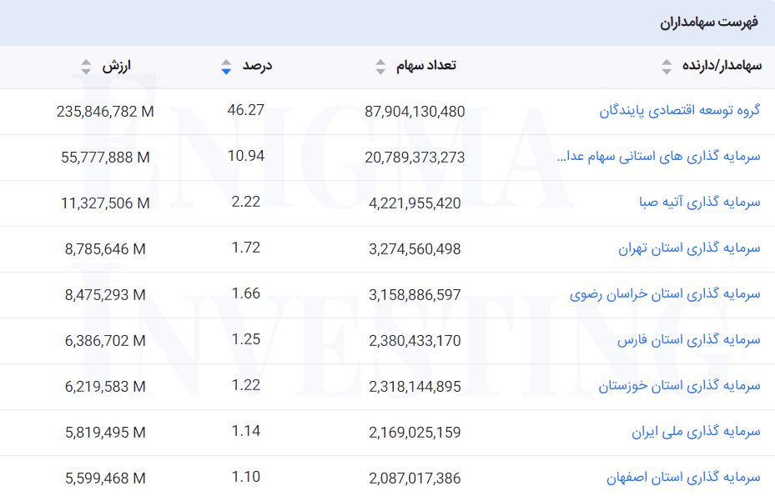Viewport: 775px width, 496px height.
Task: Open سرمایه گذاری استان خراسان رضوی link
Action: [x=665, y=294]
